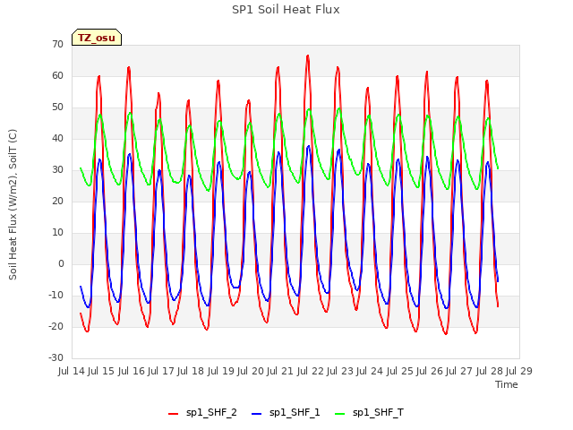573x430 pixels.
Task: Click the Jul 14 x-axis tick label
Action: pyautogui.click(x=72, y=371)
